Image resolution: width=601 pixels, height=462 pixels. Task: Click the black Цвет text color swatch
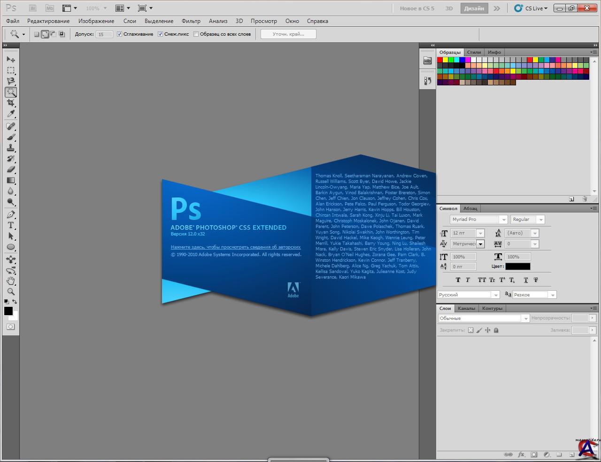click(517, 266)
